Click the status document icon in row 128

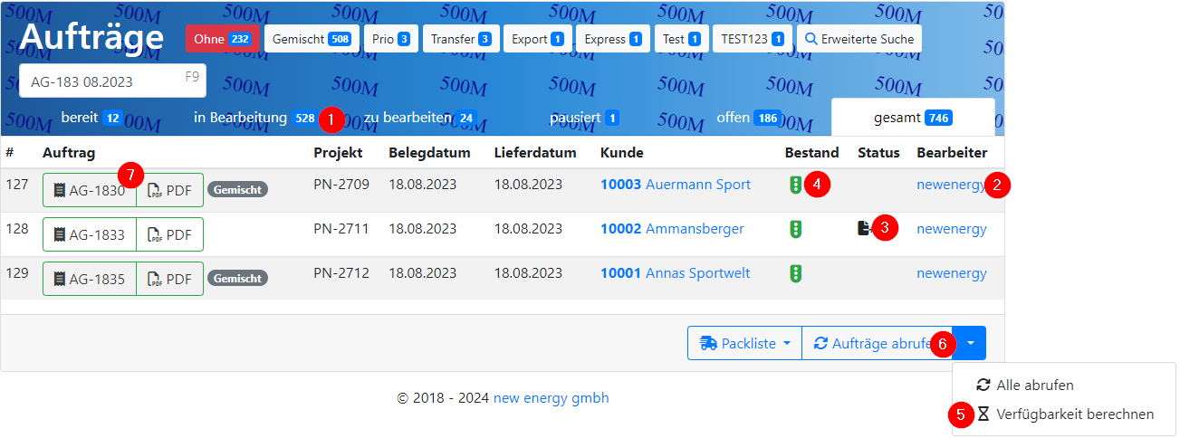click(x=865, y=229)
